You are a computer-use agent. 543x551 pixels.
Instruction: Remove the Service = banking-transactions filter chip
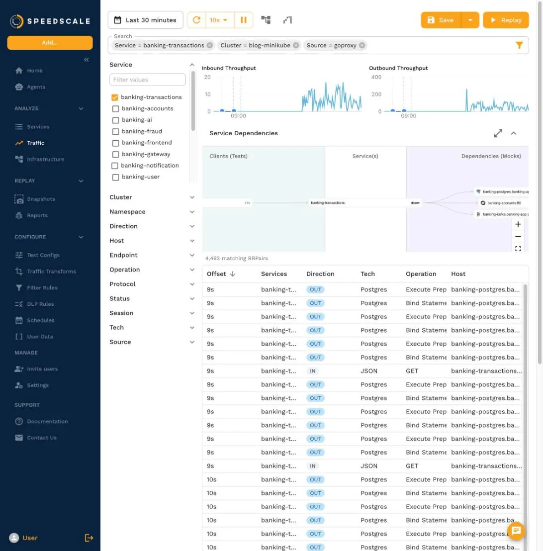[210, 45]
